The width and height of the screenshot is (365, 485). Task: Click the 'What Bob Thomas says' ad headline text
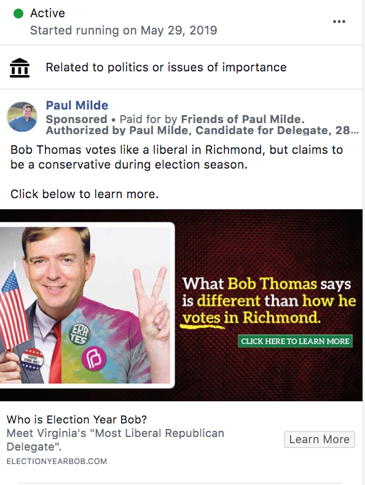[269, 300]
